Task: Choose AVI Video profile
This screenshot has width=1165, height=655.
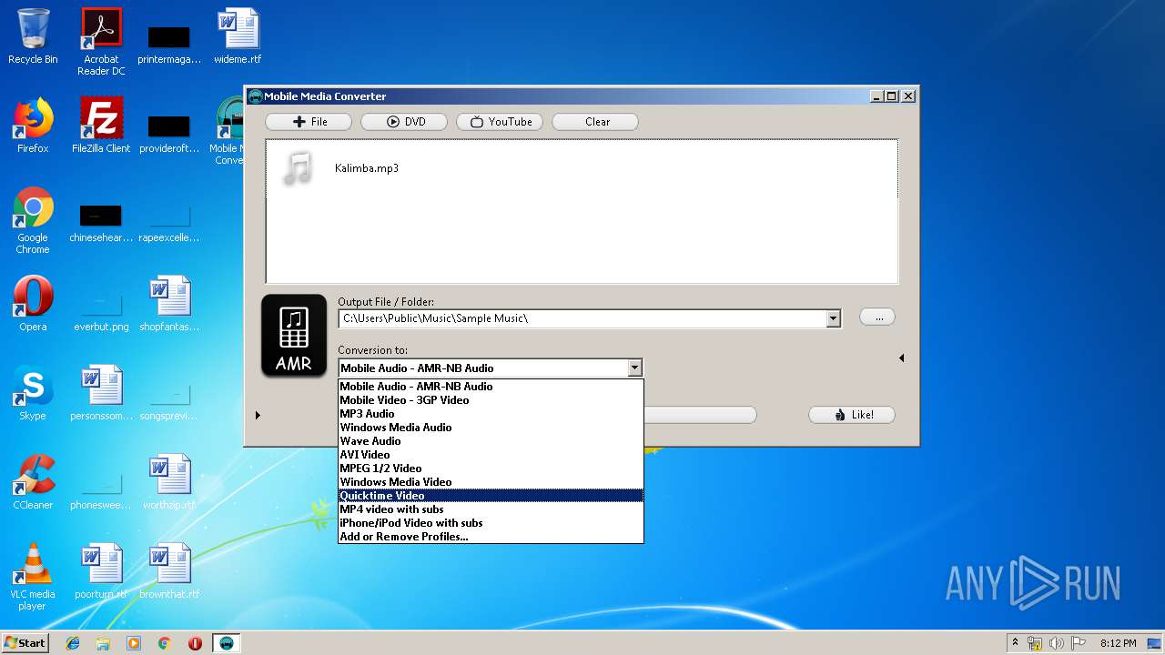Action: (491, 455)
